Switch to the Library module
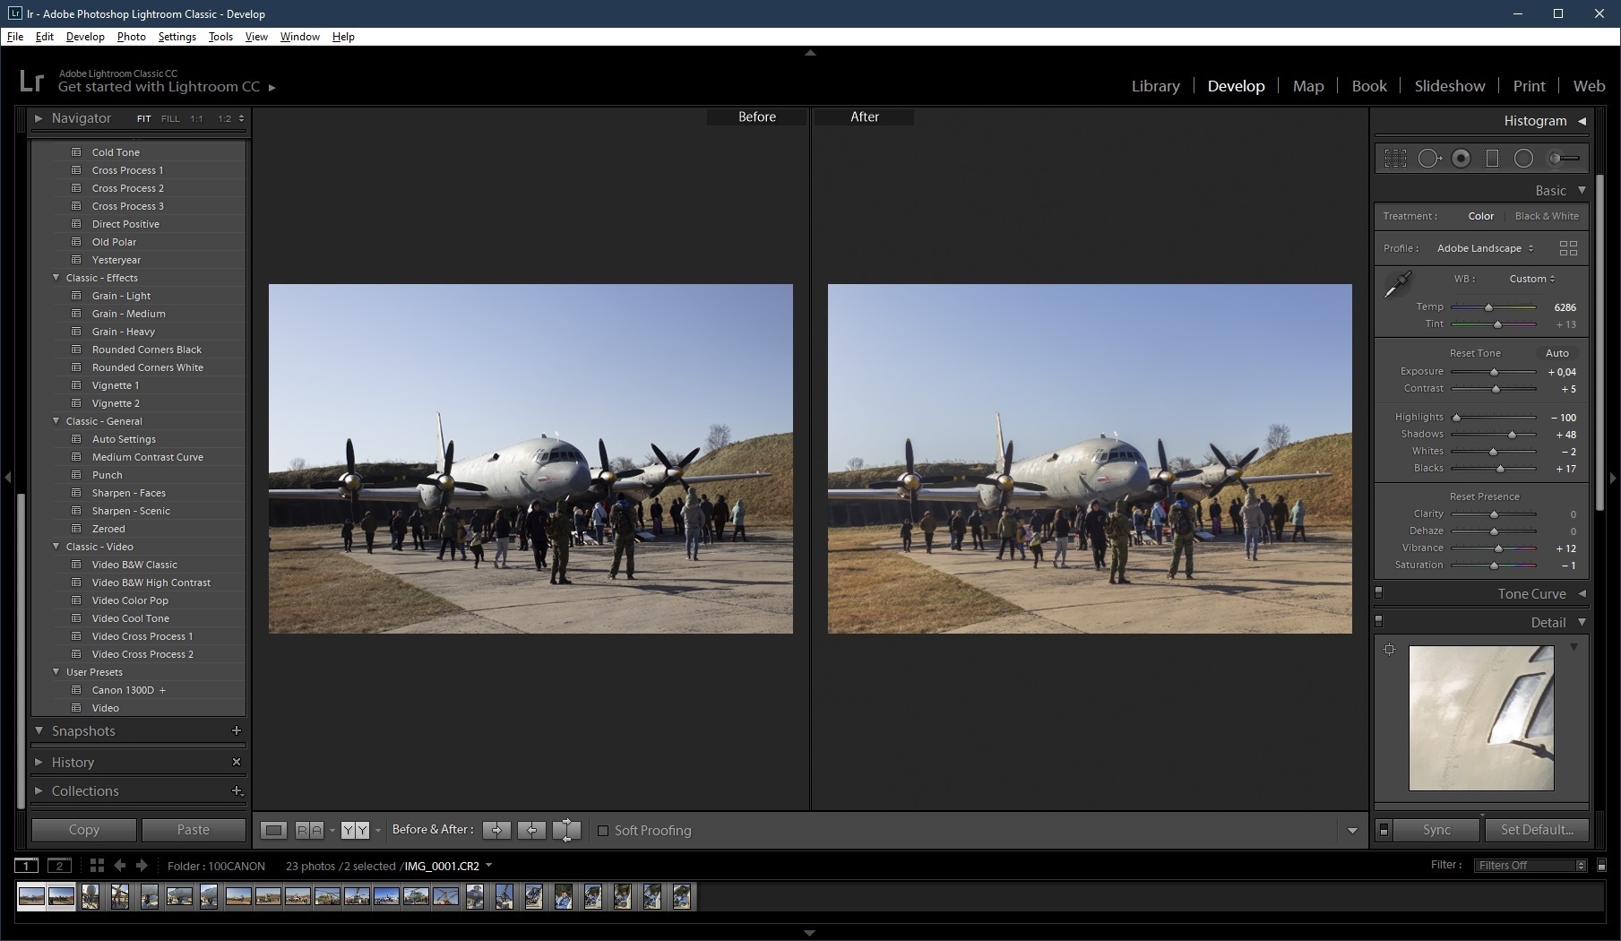The width and height of the screenshot is (1621, 941). tap(1155, 86)
